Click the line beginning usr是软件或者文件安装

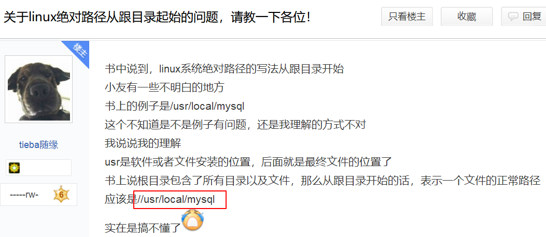click(248, 161)
